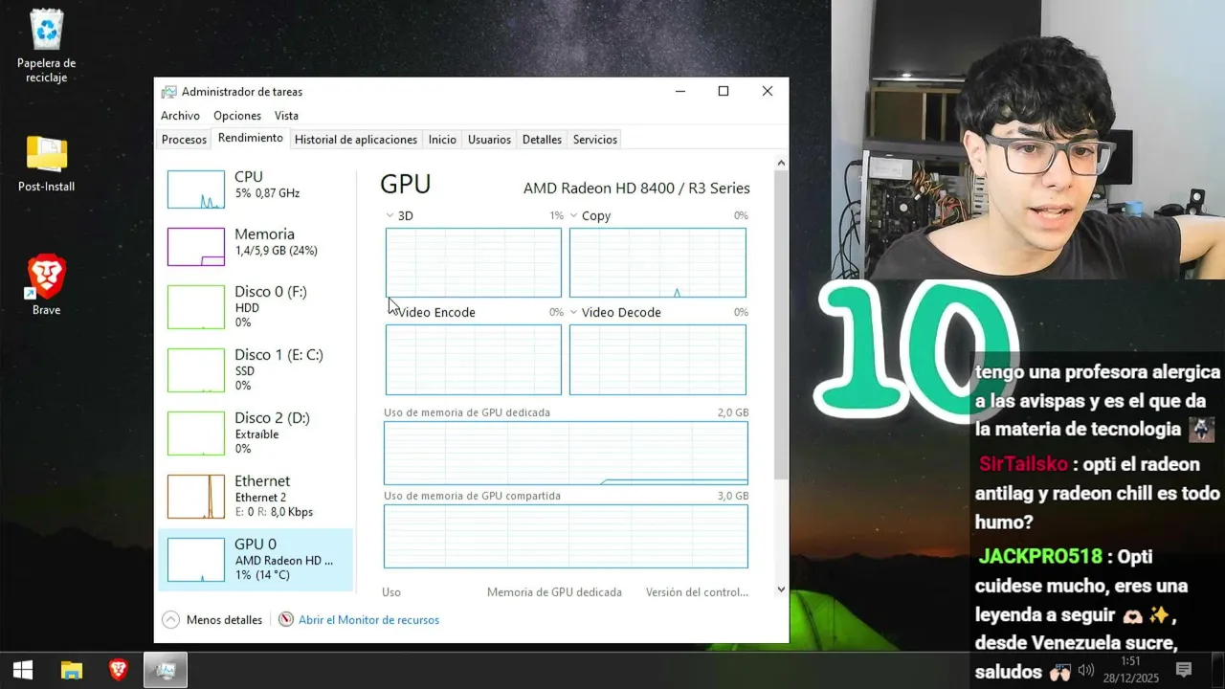Select the CPU performance graph thumbnail
Screen dimensions: 1225x689
coord(196,189)
